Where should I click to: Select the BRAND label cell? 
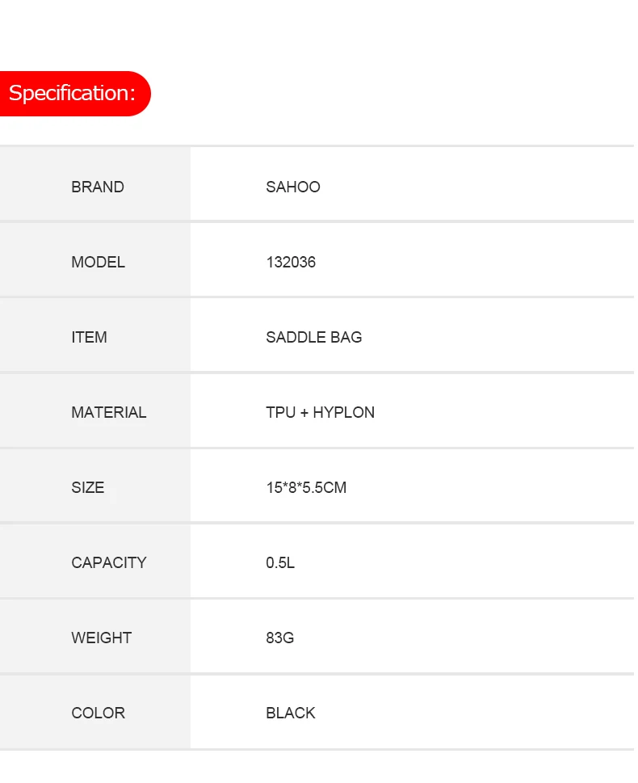[x=94, y=183]
